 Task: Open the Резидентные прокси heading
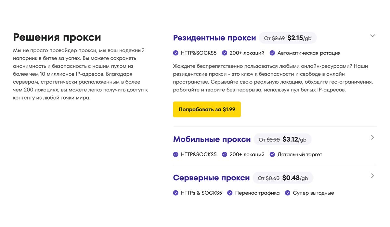pos(214,38)
